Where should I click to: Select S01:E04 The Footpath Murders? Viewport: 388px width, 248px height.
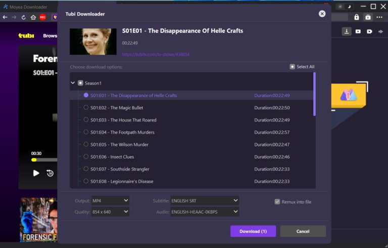(86, 132)
